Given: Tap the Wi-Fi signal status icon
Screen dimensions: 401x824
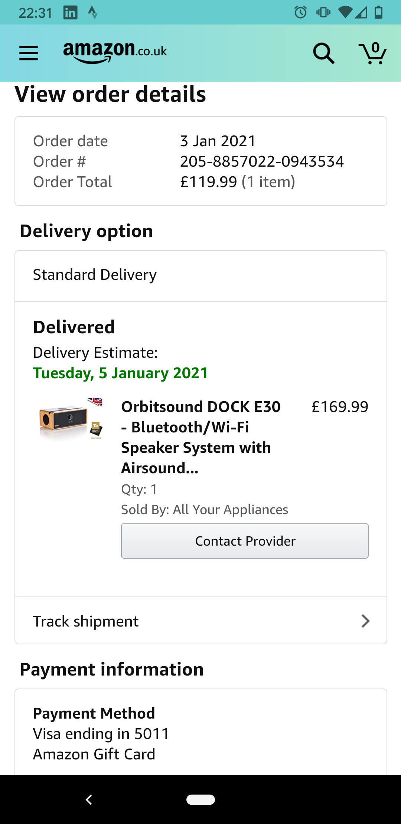Looking at the screenshot, I should tap(345, 13).
